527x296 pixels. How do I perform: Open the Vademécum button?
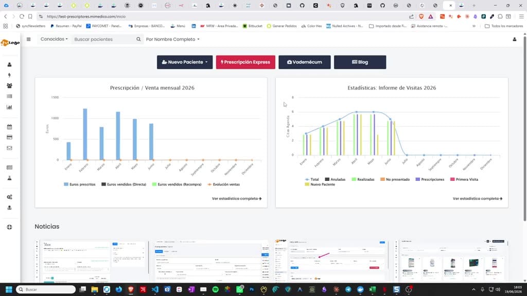point(305,62)
